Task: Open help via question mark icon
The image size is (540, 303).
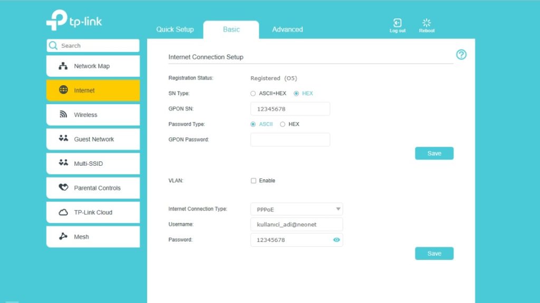Action: 461,55
